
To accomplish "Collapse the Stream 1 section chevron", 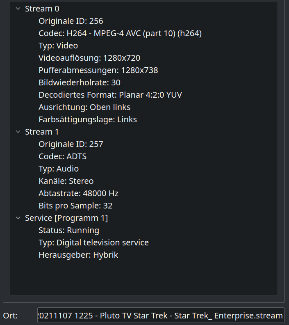I will coord(18,132).
